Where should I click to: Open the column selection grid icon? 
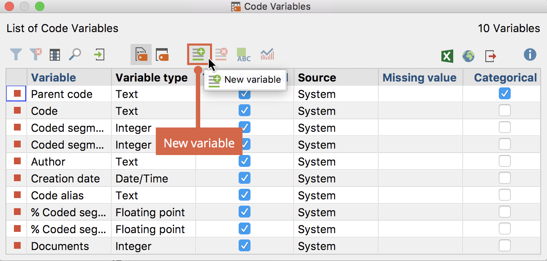click(55, 54)
